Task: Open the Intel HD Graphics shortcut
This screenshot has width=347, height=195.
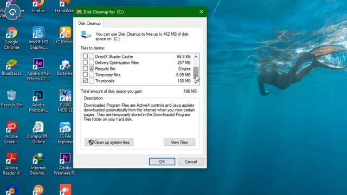Action: (38, 38)
